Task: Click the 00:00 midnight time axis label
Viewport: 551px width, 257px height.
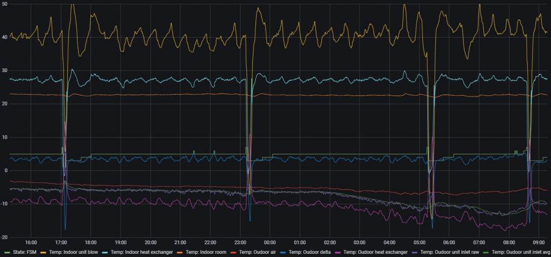Action: coord(270,241)
